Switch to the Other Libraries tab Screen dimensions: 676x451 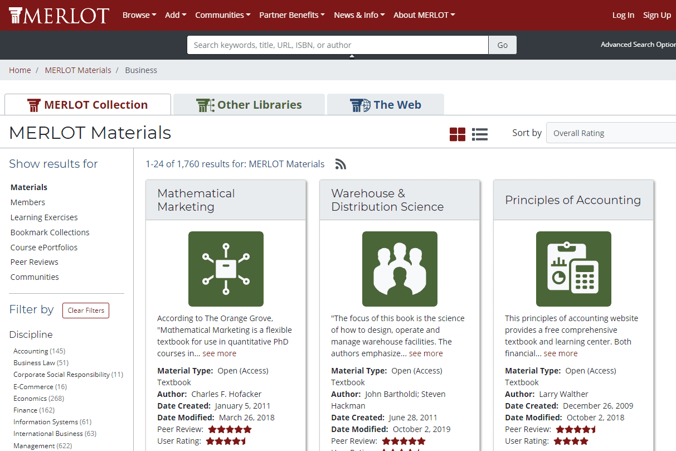click(249, 105)
